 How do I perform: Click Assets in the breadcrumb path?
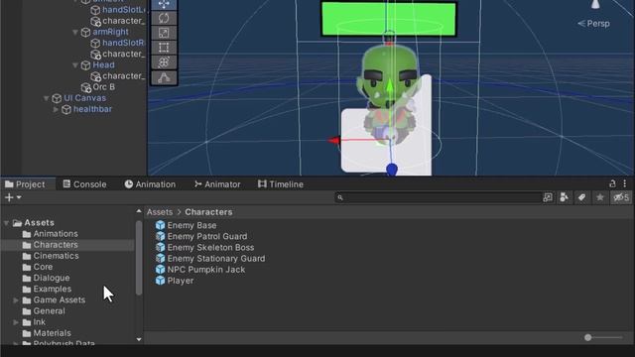click(160, 212)
